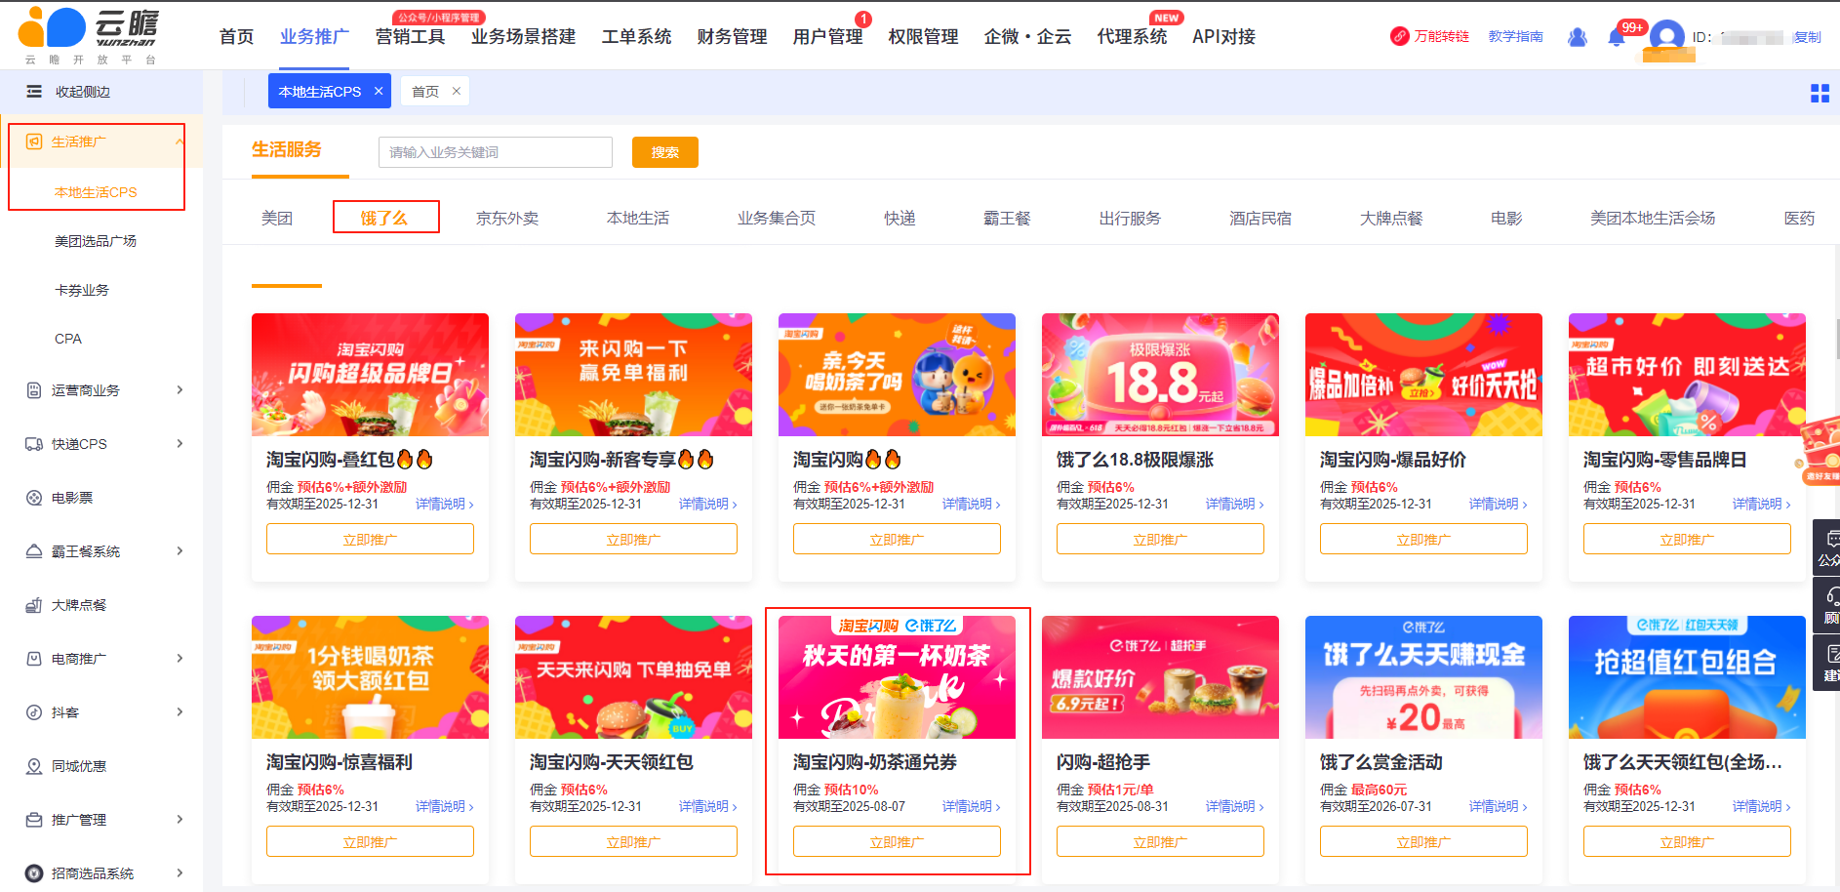Click the 云瞻 logo
Image resolution: width=1840 pixels, height=892 pixels.
click(88, 34)
